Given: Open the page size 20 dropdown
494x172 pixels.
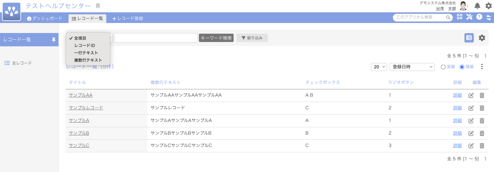Looking at the screenshot, I should 379,67.
